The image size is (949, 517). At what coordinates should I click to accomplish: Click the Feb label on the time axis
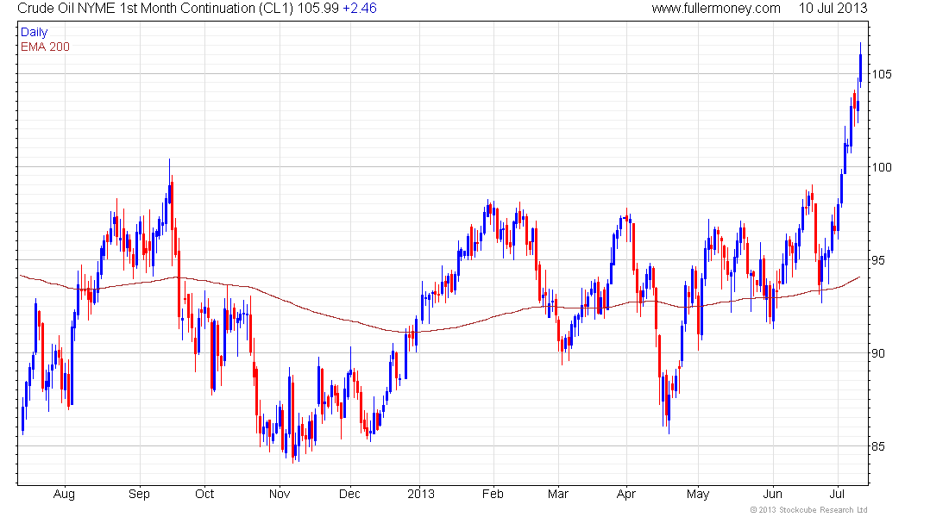pos(493,494)
